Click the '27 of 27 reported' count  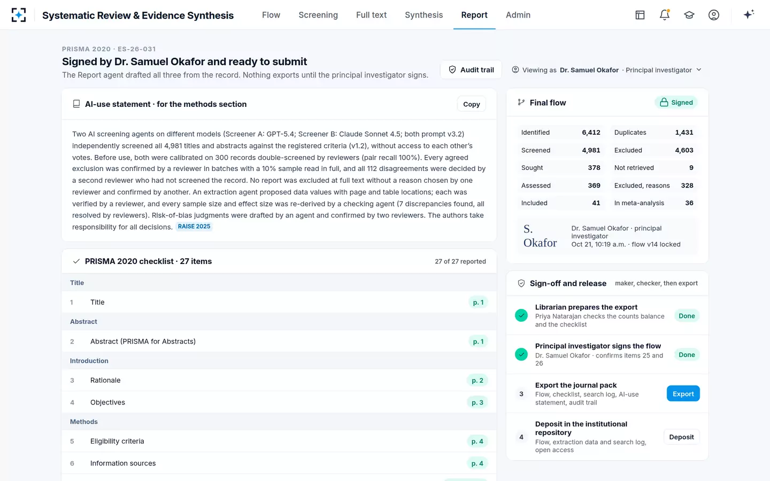[460, 261]
